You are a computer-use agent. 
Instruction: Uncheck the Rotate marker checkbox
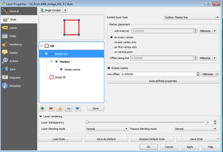click(x=109, y=68)
